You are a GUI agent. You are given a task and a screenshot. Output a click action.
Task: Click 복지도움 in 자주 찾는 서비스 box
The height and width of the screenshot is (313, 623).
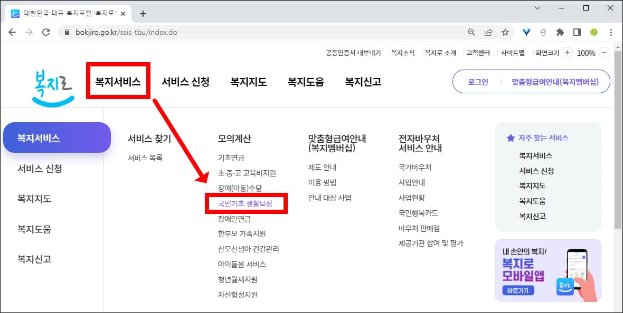click(532, 201)
